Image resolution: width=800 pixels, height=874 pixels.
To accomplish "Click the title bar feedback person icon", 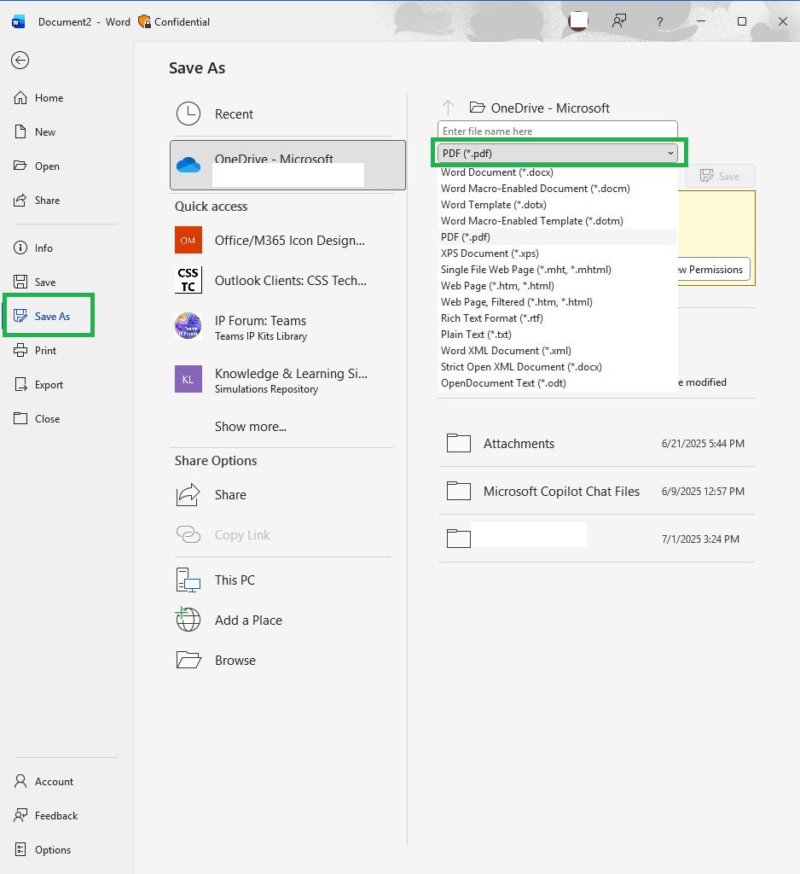I will (x=619, y=21).
